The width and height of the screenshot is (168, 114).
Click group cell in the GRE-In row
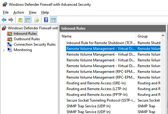pyautogui.click(x=149, y=83)
